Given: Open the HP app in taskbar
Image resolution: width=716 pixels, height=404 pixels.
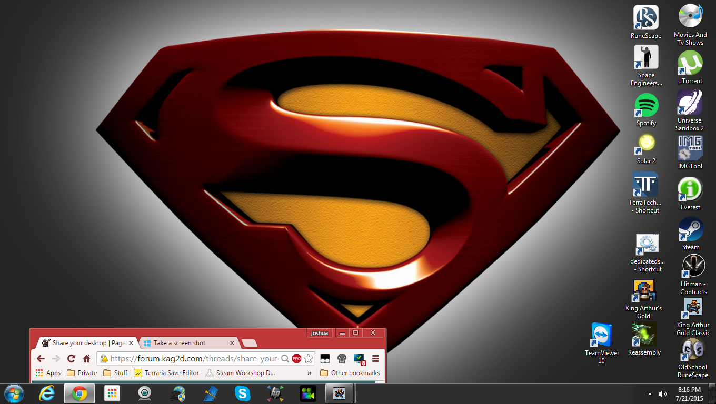Looking at the screenshot, I should coord(275,393).
